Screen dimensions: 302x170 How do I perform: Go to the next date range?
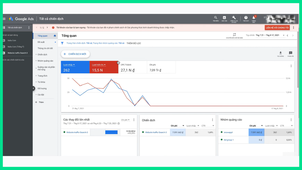click(x=293, y=35)
